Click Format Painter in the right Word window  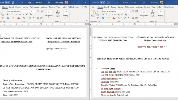(98, 18)
